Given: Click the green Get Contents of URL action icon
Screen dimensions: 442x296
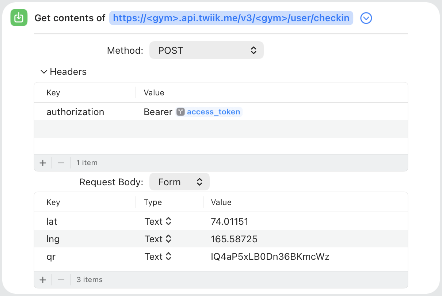Looking at the screenshot, I should pyautogui.click(x=19, y=17).
